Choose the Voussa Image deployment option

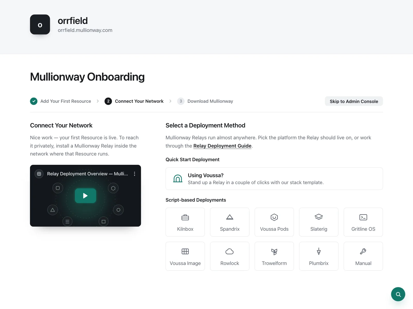[x=185, y=256]
